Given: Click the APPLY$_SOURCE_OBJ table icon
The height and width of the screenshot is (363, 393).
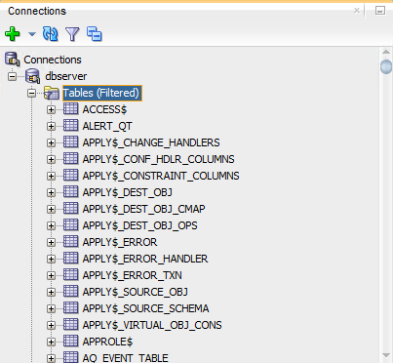Looking at the screenshot, I should click(x=70, y=292).
